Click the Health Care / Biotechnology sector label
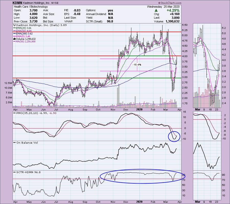Image resolution: width=230 pixels, height=204 pixels. (31, 7)
